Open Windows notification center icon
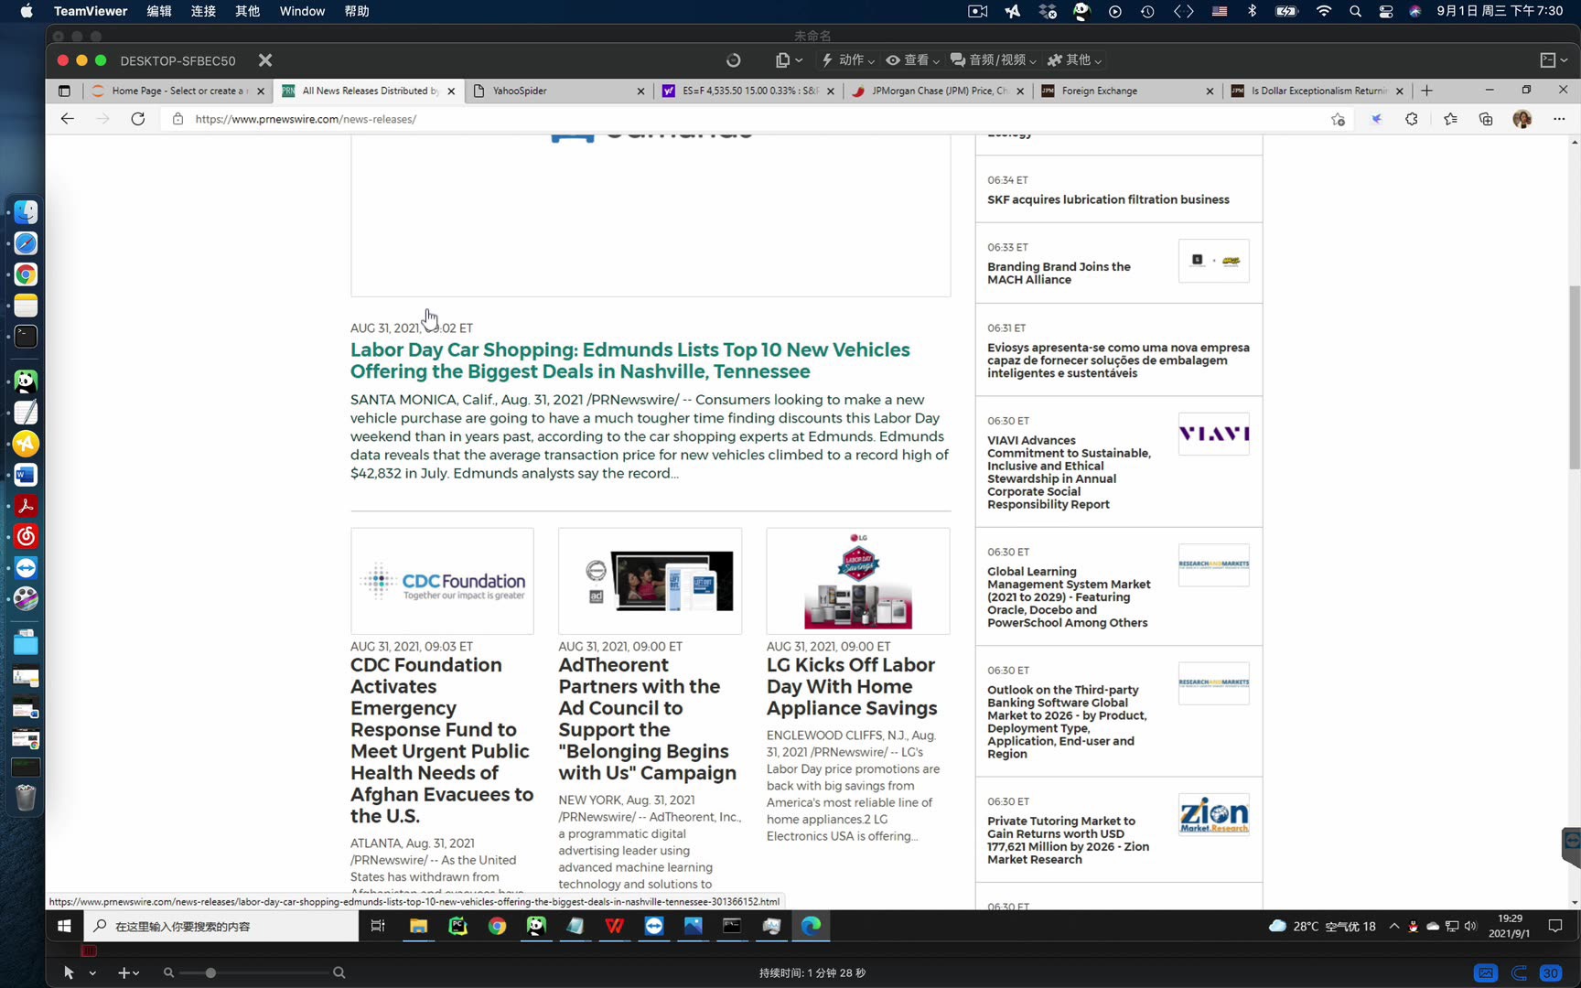The width and height of the screenshot is (1581, 988). (x=1555, y=926)
